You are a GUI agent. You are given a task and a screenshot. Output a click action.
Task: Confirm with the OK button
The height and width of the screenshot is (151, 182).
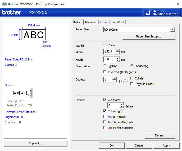pyautogui.click(x=112, y=145)
